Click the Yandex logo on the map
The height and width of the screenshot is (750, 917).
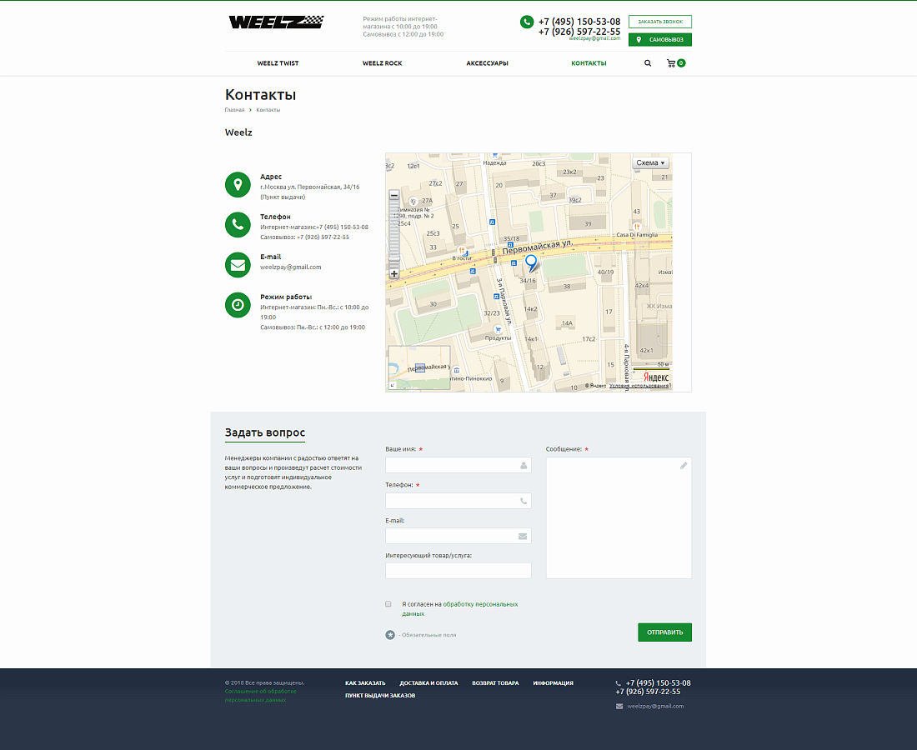click(655, 377)
